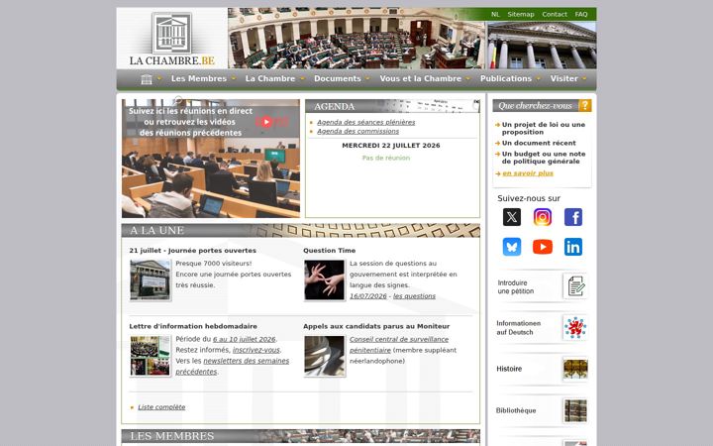713x446 pixels.
Task: Open the Sitemap link
Action: click(521, 14)
